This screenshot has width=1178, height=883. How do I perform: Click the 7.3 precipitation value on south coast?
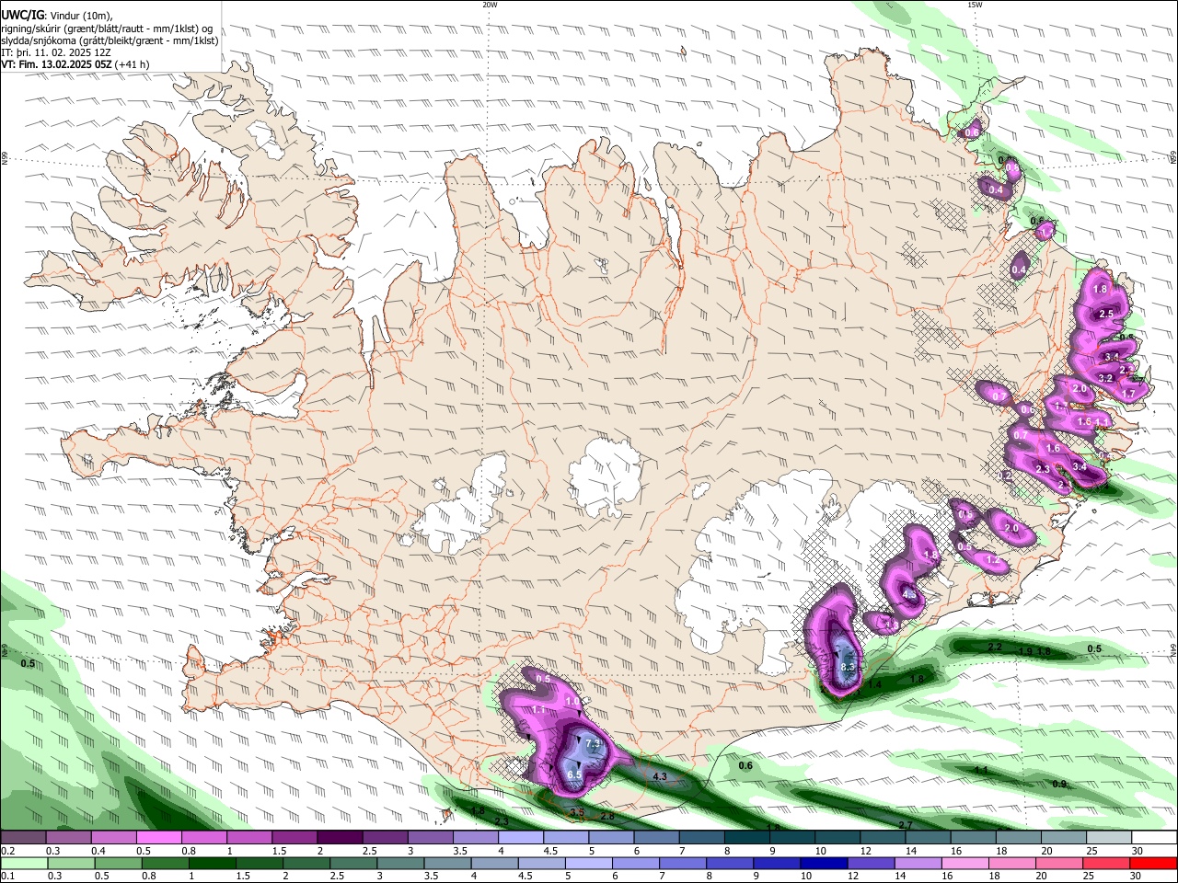point(594,743)
